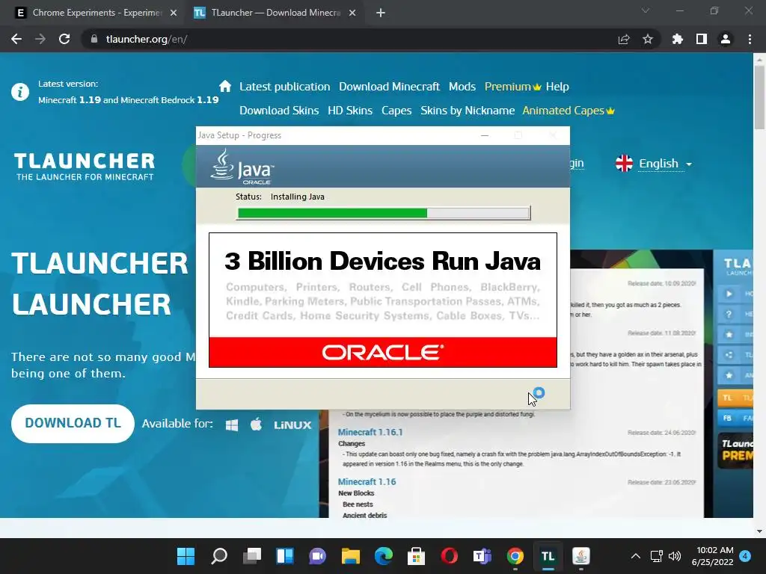Open the Capes link

(x=396, y=111)
